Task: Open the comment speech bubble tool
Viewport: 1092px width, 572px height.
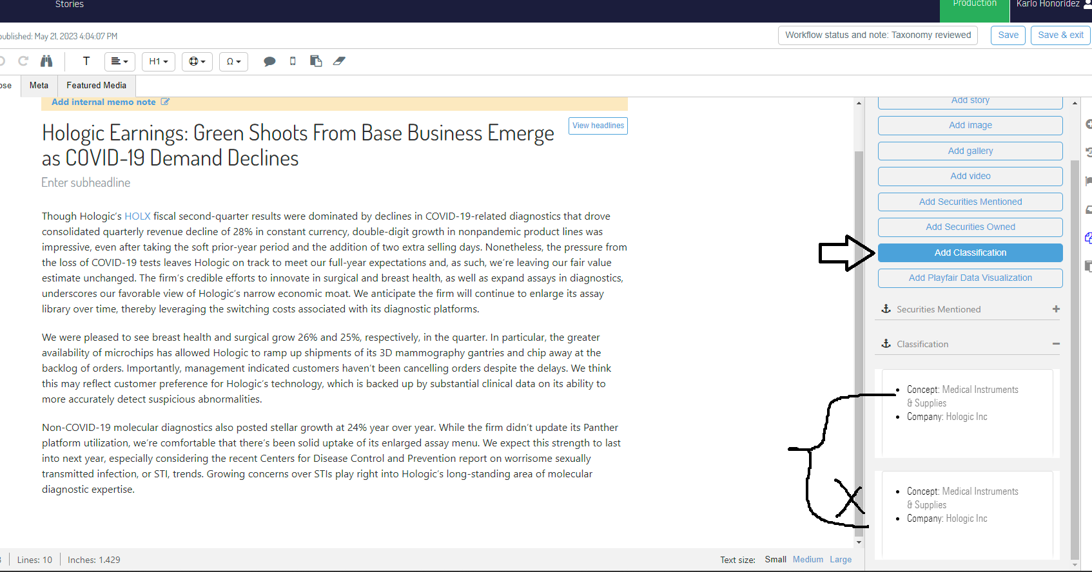Action: point(269,62)
